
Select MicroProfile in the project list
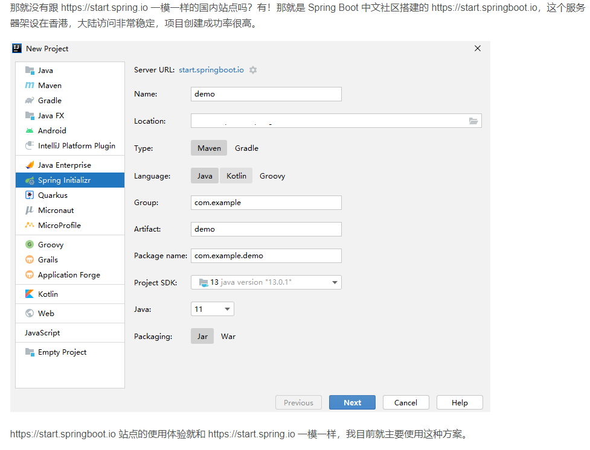tap(70, 225)
